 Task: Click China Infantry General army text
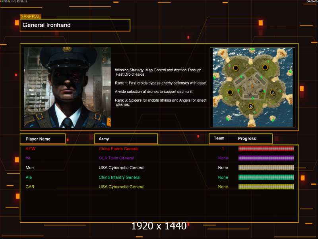click(x=120, y=177)
